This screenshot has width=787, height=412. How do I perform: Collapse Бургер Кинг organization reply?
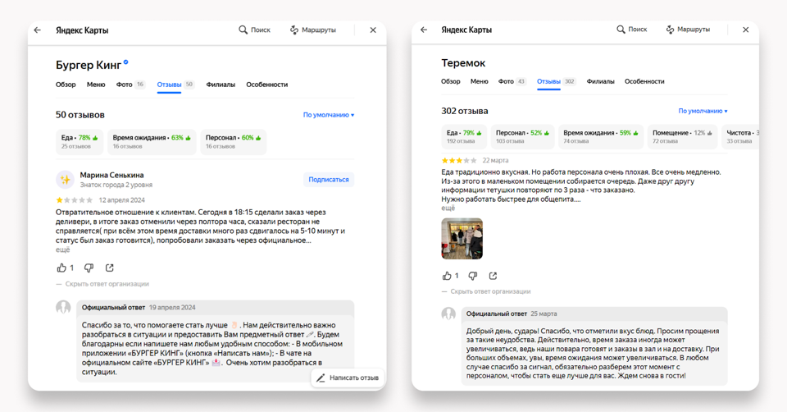pos(102,284)
